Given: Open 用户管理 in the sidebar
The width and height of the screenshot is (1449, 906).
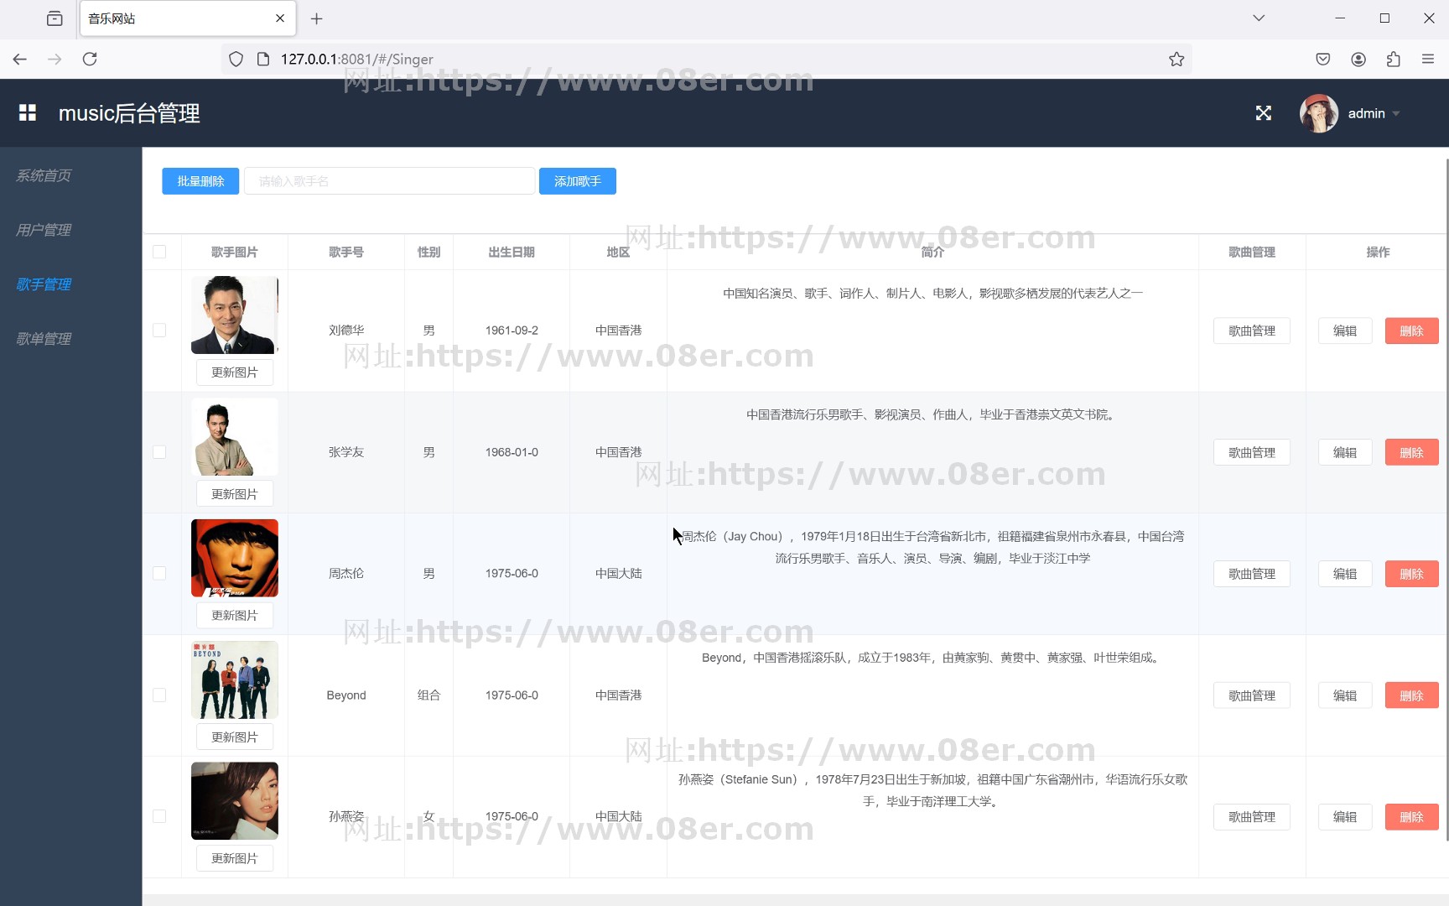Looking at the screenshot, I should pyautogui.click(x=44, y=230).
